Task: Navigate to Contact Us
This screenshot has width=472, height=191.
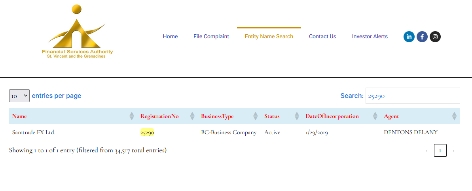Action: click(x=322, y=36)
